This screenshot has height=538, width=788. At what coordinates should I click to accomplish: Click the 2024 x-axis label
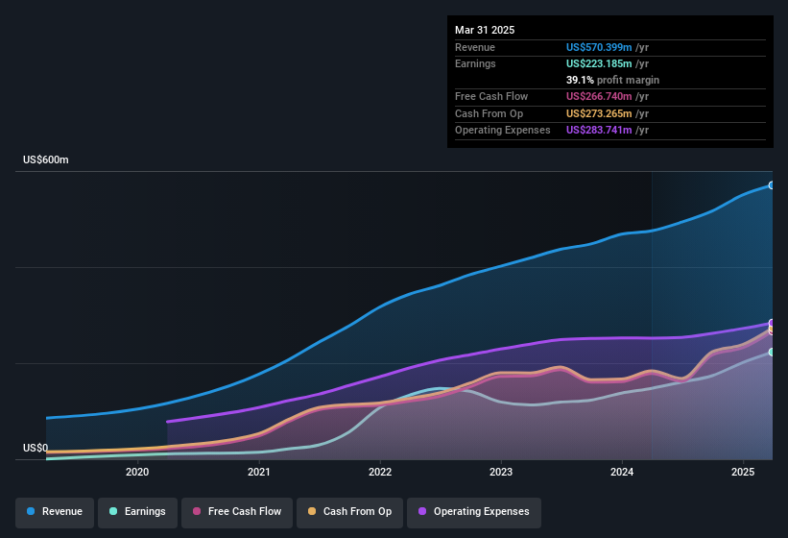pyautogui.click(x=622, y=472)
